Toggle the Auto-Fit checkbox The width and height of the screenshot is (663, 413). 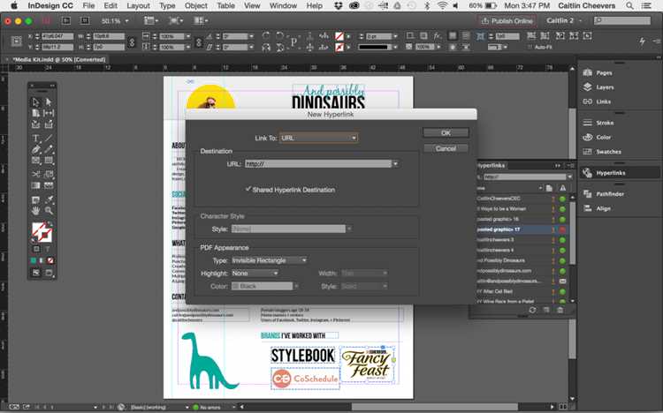point(530,48)
